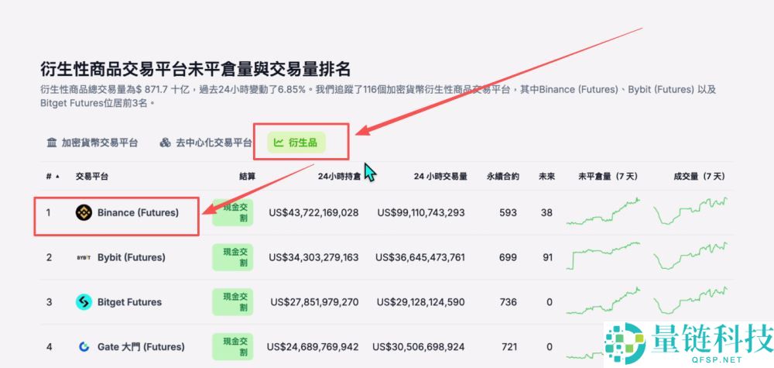This screenshot has height=368, width=774.
Task: Click Bybit perpetual count 699
Action: tap(508, 257)
